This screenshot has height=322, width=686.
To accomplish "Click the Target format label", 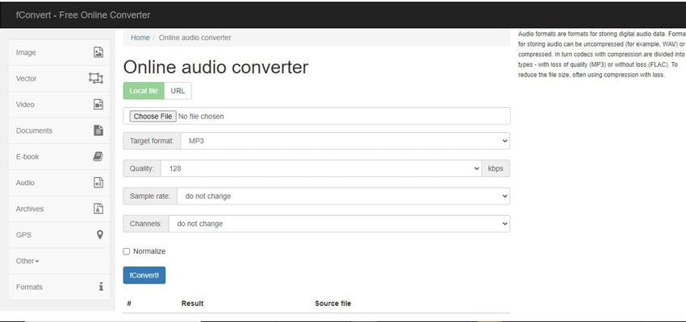I will coord(152,141).
